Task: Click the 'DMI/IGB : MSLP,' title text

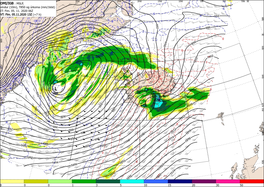Action: [x=12, y=3]
